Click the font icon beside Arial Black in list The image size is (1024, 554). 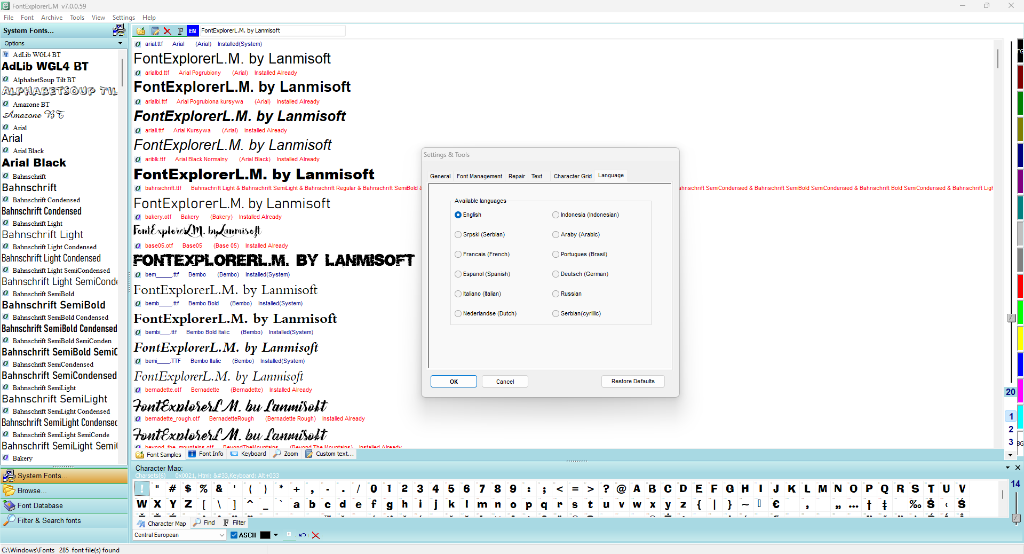click(x=6, y=151)
